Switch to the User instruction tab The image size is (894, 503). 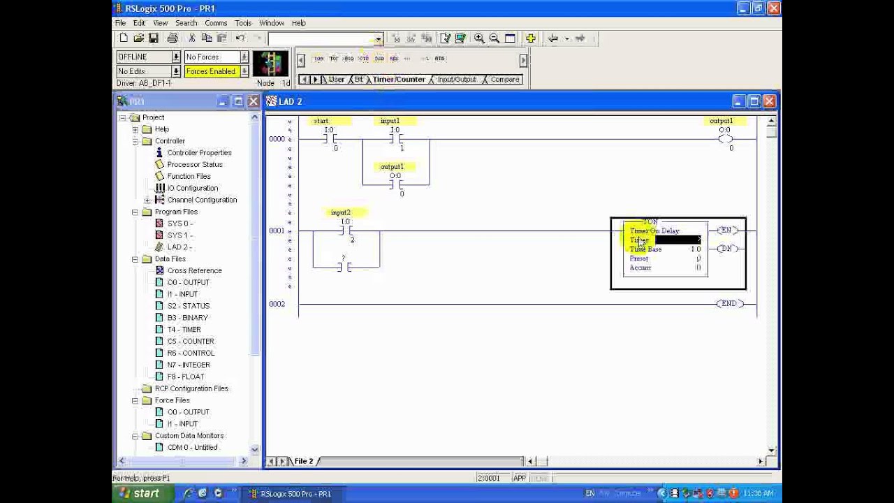336,80
